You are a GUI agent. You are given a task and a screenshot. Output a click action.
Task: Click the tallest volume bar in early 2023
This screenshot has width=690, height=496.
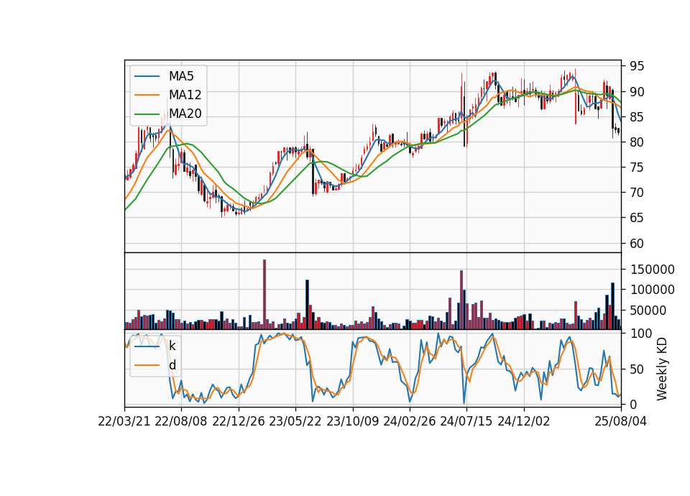click(264, 295)
